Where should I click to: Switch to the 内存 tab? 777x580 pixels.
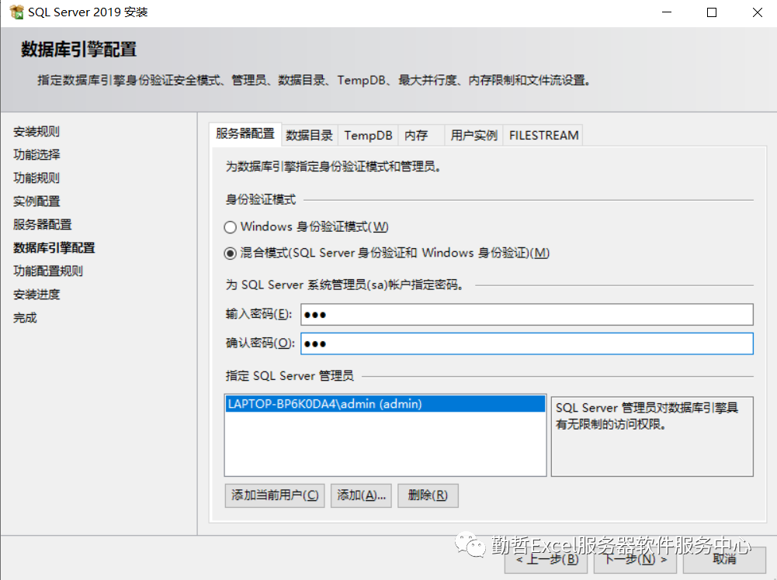click(421, 135)
